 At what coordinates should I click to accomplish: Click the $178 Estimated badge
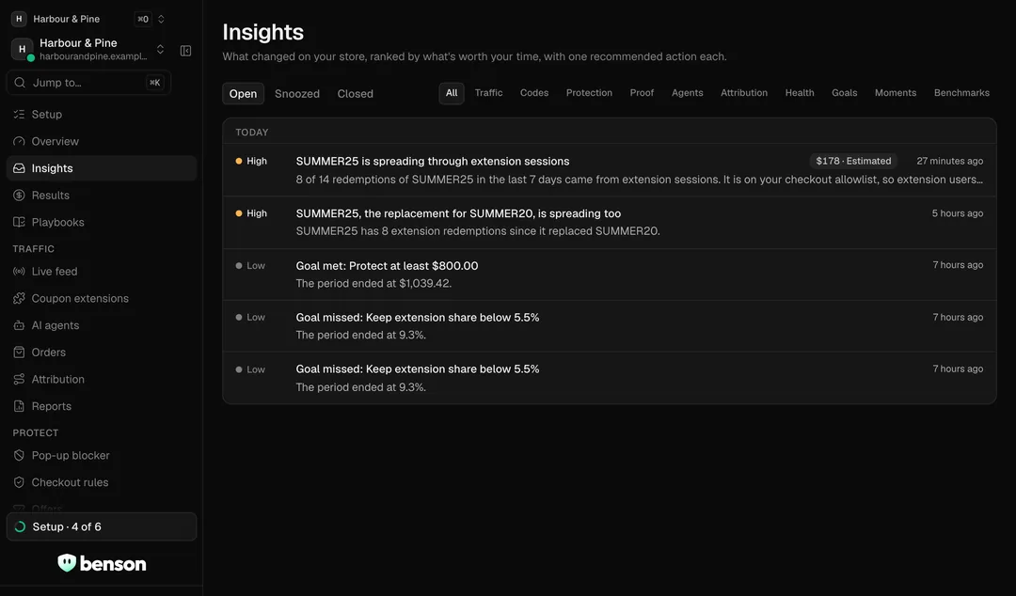(853, 161)
